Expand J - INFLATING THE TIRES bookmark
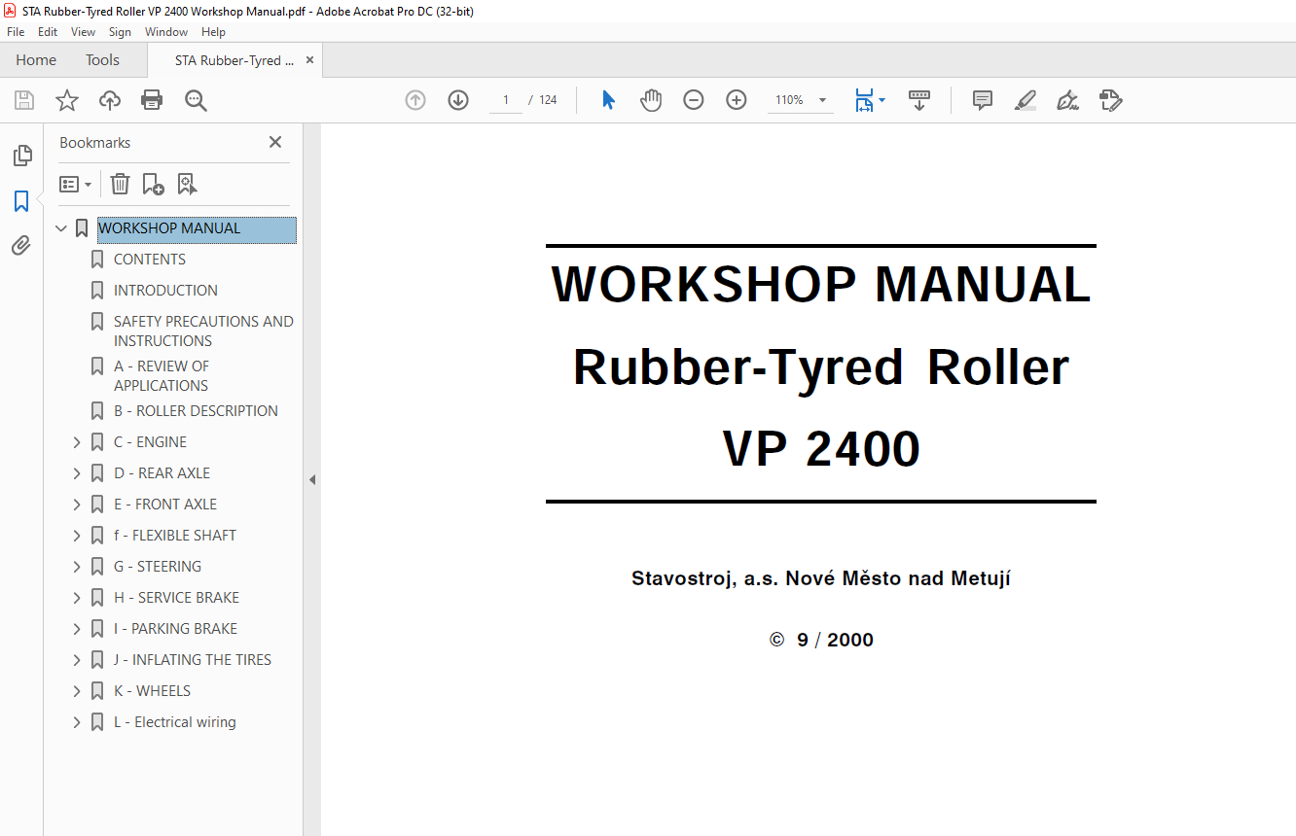Viewport: 1296px width, 836px height. (x=77, y=660)
